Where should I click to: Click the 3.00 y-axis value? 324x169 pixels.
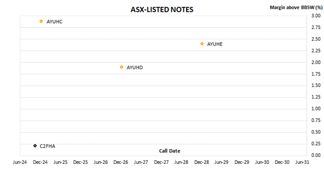tap(316, 16)
